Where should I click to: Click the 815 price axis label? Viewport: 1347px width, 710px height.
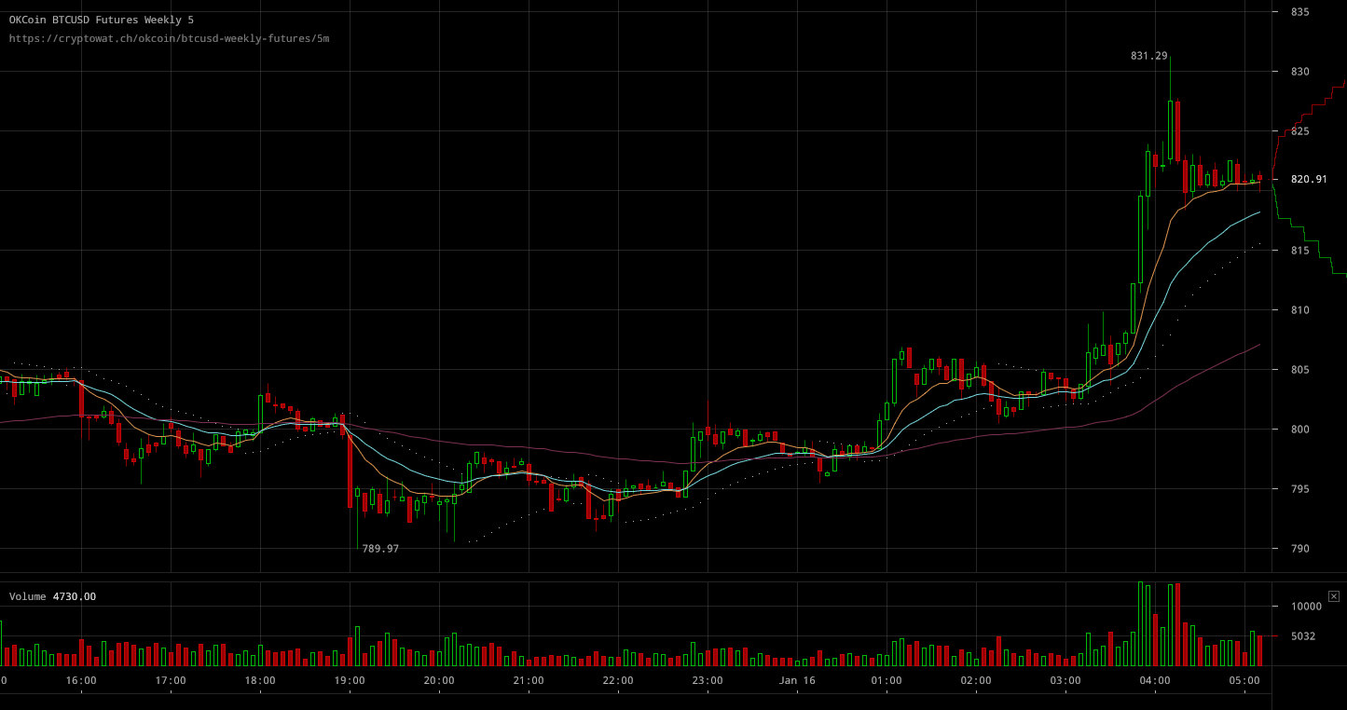(1300, 251)
